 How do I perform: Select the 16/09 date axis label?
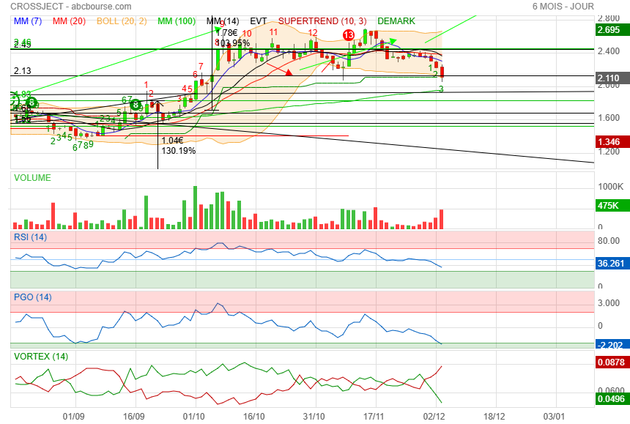134,416
